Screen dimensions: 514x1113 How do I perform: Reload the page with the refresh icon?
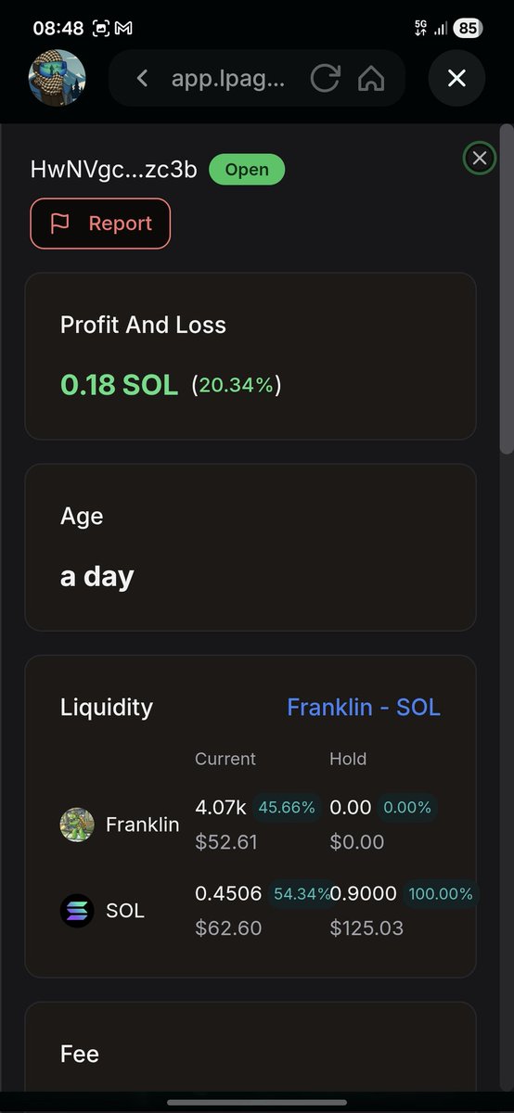pyautogui.click(x=325, y=79)
